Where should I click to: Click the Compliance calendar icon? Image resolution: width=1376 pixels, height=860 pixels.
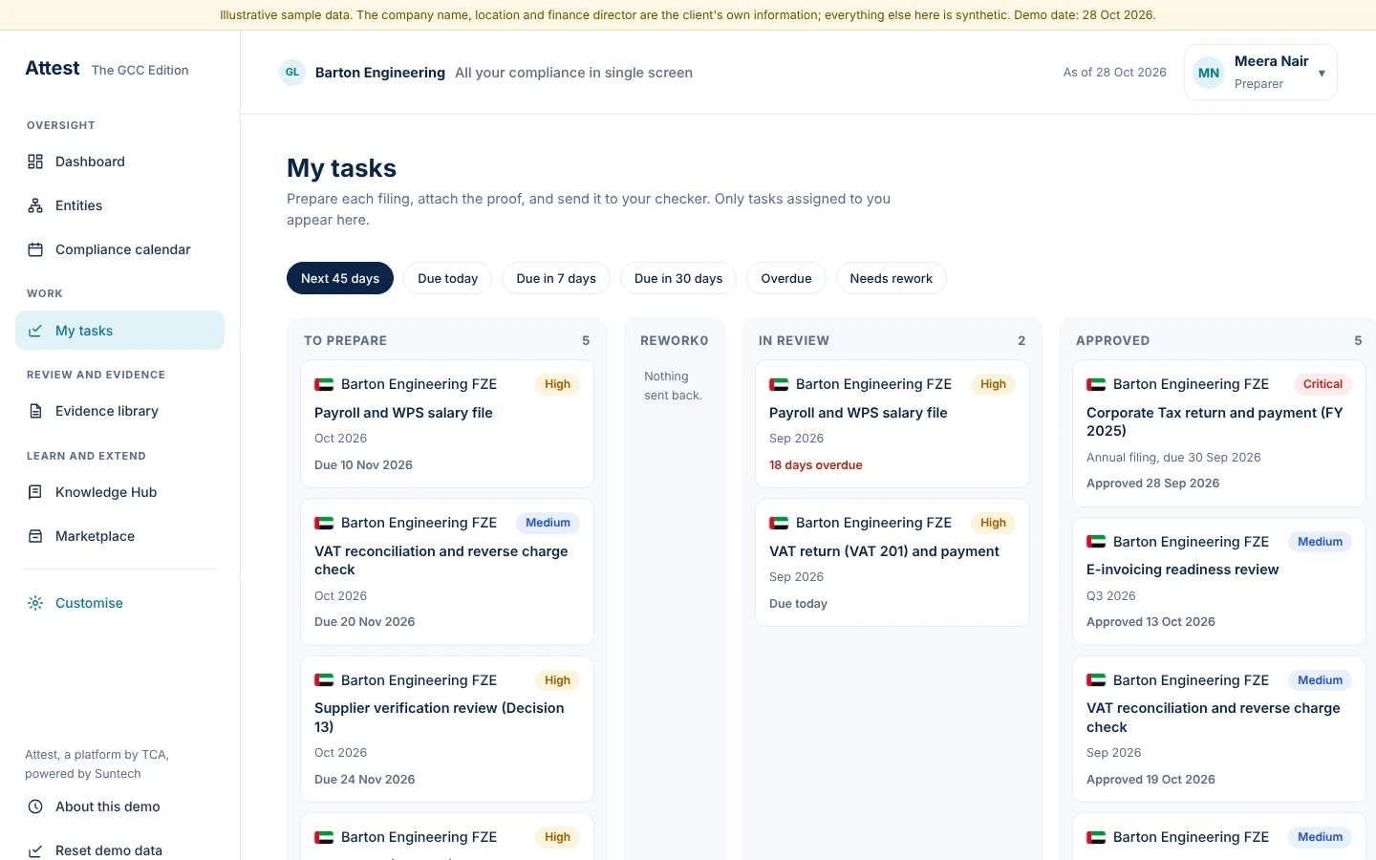tap(35, 249)
